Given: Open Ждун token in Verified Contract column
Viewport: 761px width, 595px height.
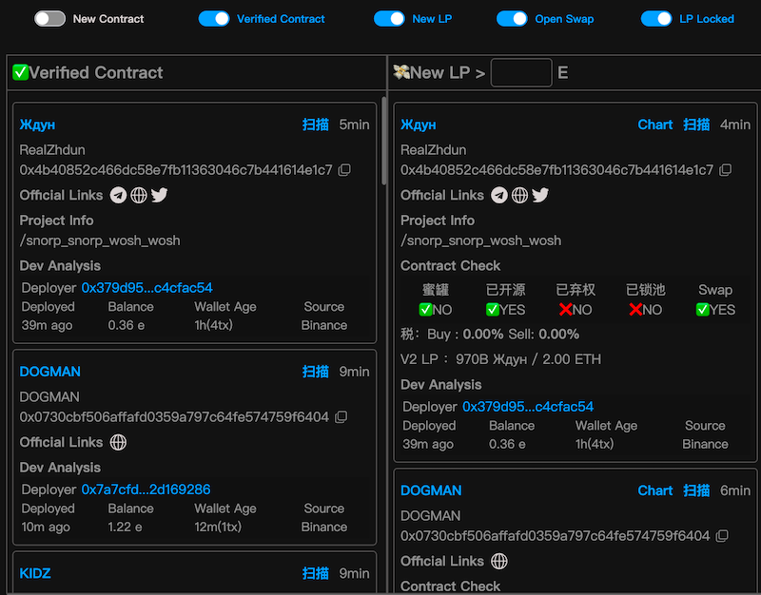Looking at the screenshot, I should (37, 125).
